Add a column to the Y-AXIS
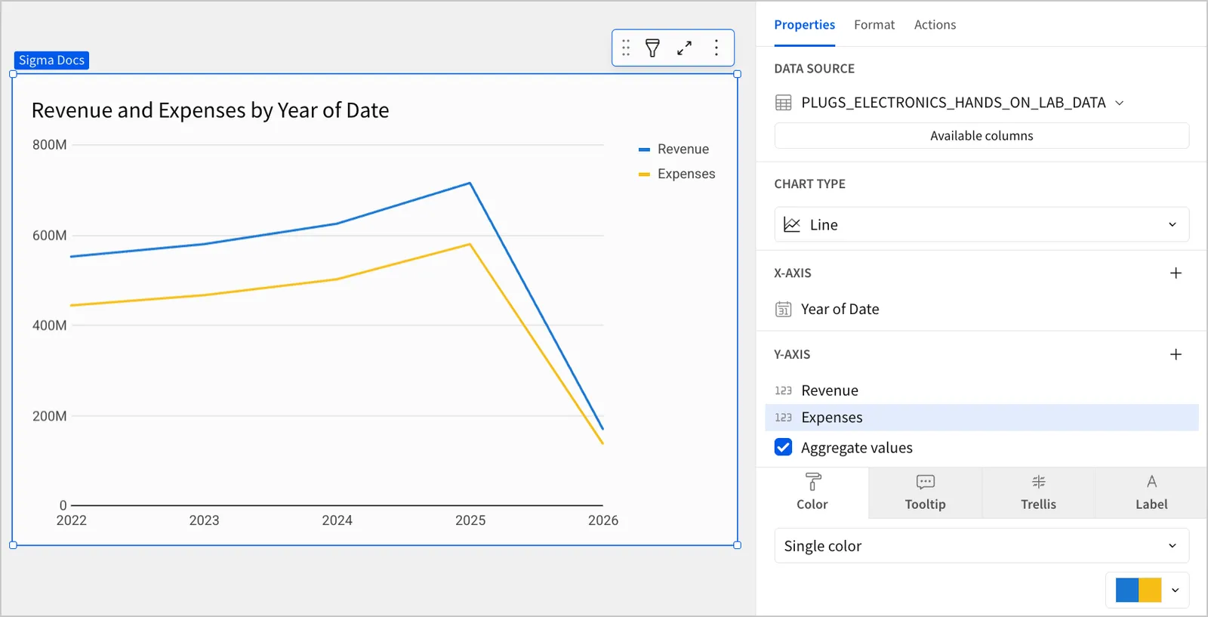The width and height of the screenshot is (1208, 617). (x=1176, y=355)
